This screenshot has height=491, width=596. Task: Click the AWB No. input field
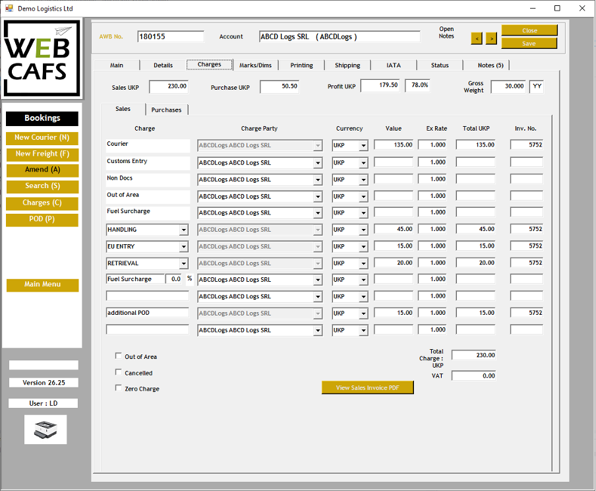171,37
